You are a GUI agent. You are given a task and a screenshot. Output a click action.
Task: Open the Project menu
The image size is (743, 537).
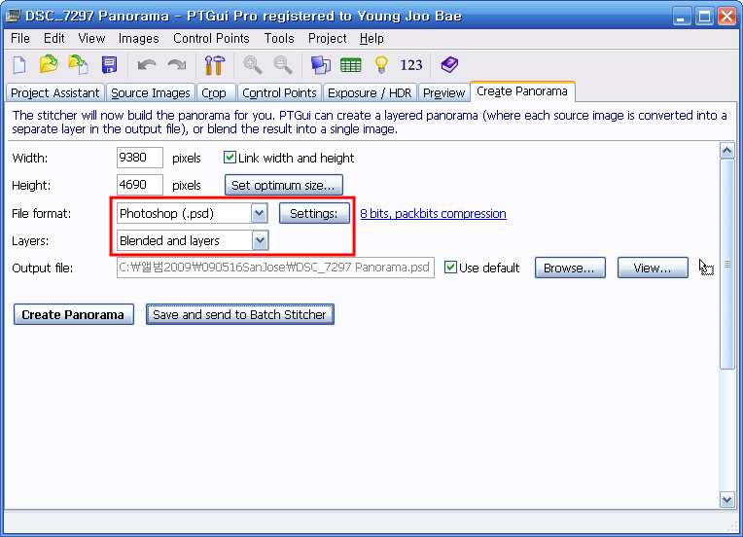point(328,38)
